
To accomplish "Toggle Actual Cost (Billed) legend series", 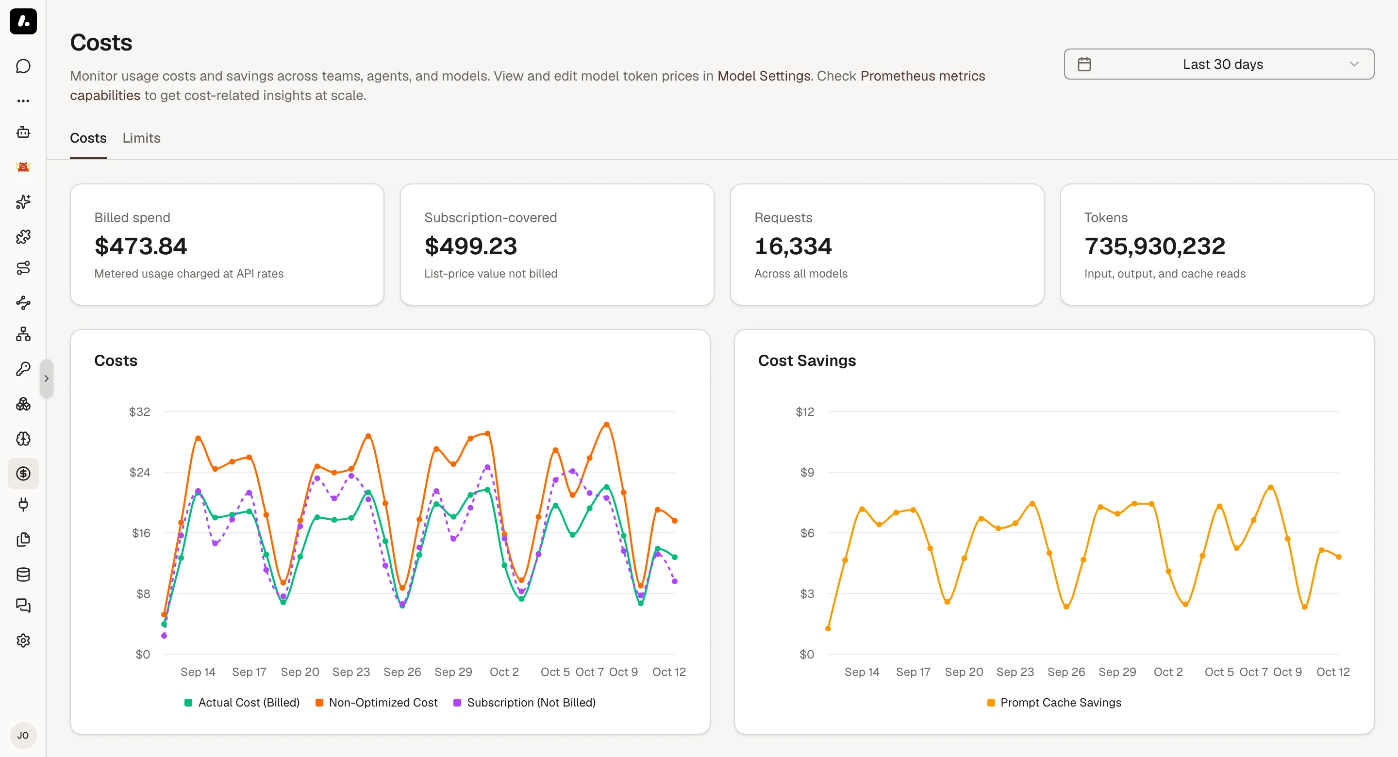I will click(242, 702).
